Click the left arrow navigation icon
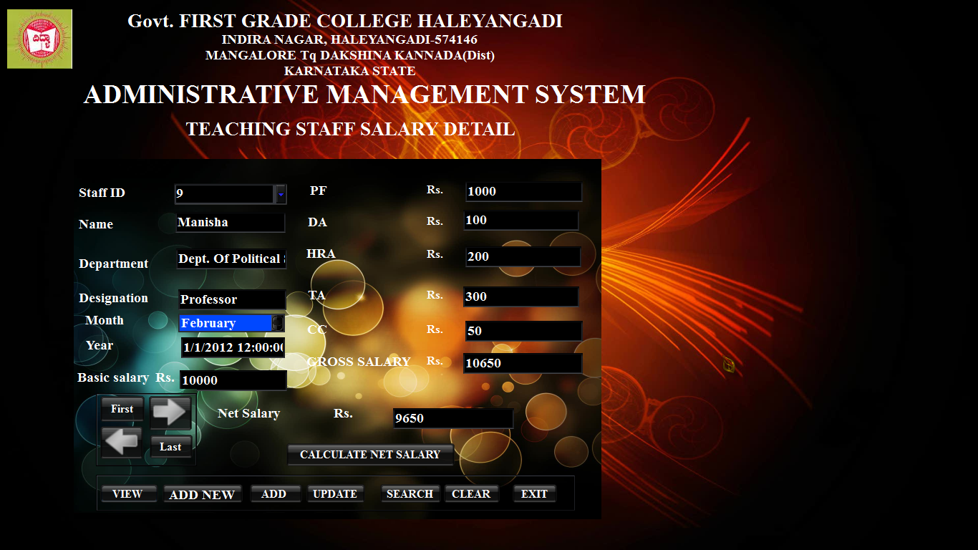 point(121,443)
